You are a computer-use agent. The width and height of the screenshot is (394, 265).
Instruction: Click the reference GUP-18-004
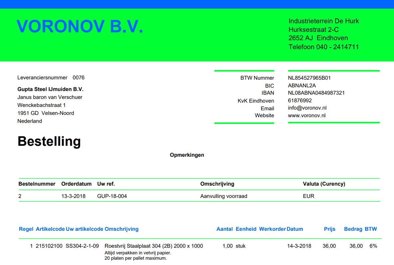tap(112, 196)
